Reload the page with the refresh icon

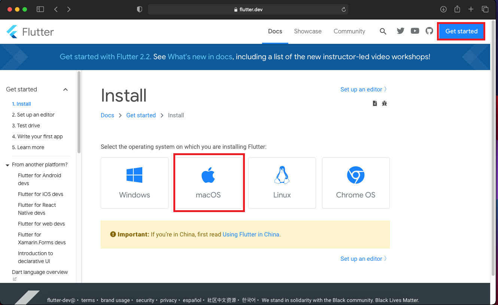point(343,10)
